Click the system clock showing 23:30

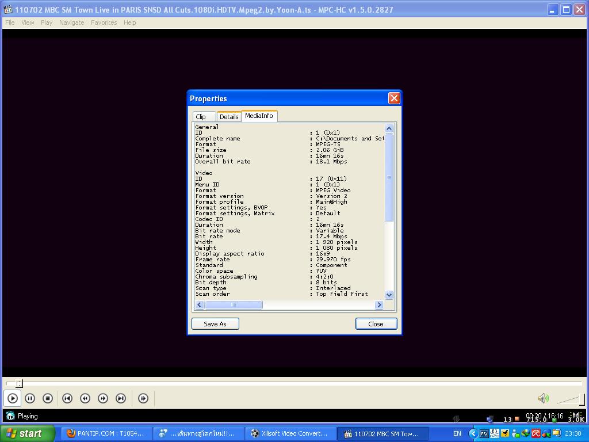573,433
